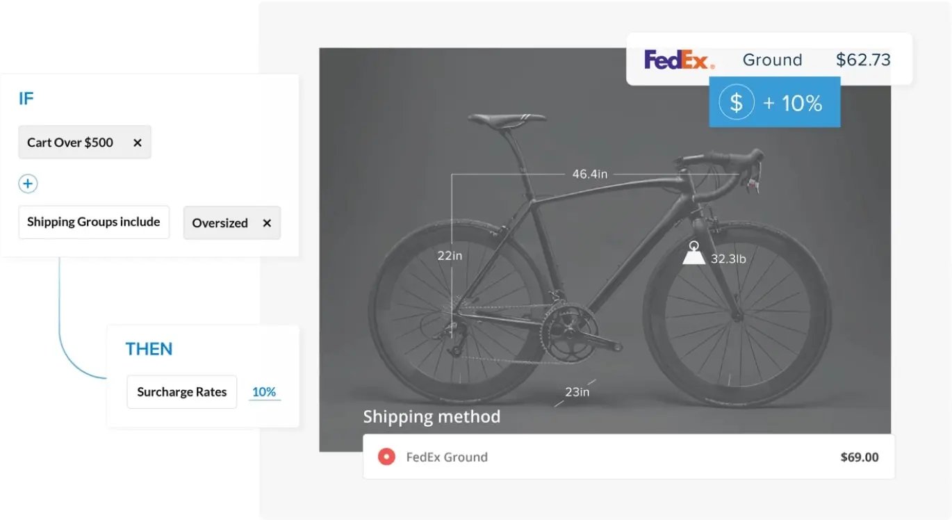Add a new condition with plus icon

pyautogui.click(x=28, y=184)
